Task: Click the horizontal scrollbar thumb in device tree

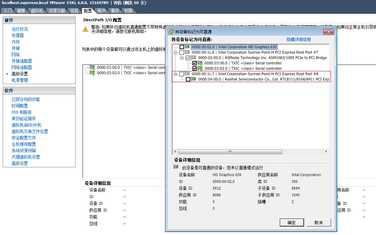Action: 230,152
